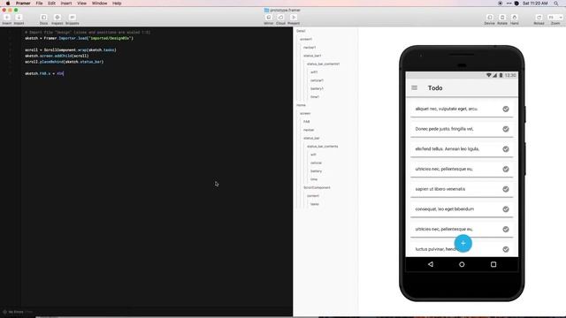Select the status_bar_contents1 layer
566x318 pixels.
click(323, 64)
